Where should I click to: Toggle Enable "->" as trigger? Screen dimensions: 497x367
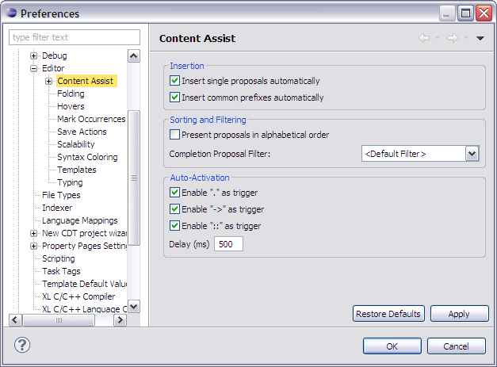tap(174, 208)
